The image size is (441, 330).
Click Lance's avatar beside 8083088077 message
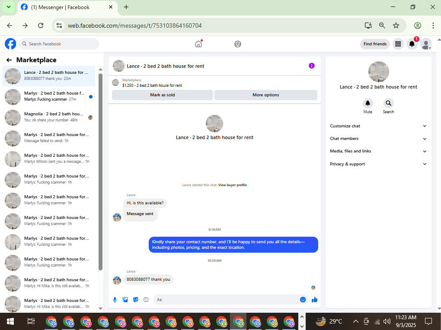[x=117, y=280]
